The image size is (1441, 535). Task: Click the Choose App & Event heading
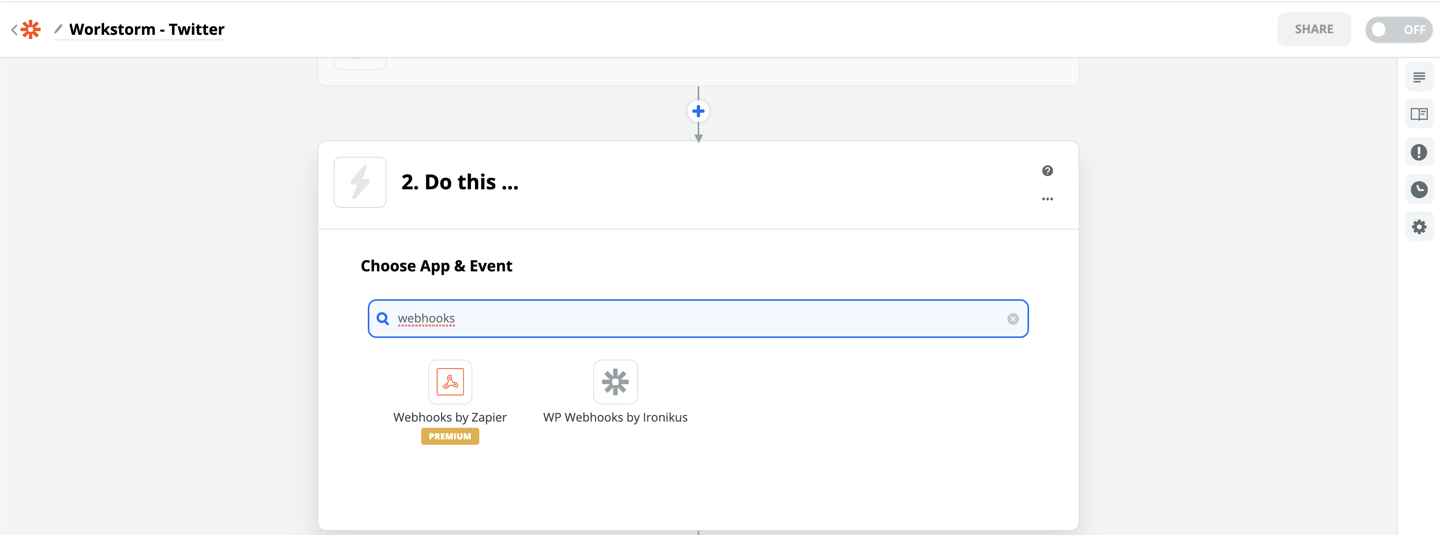[x=436, y=266]
